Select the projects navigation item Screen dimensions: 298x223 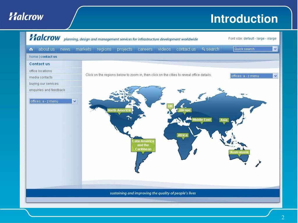125,49
